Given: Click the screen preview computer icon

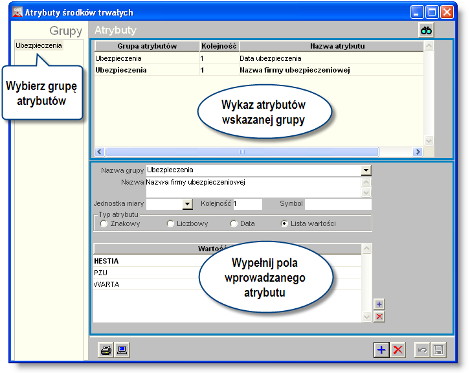Looking at the screenshot, I should coord(122,350).
